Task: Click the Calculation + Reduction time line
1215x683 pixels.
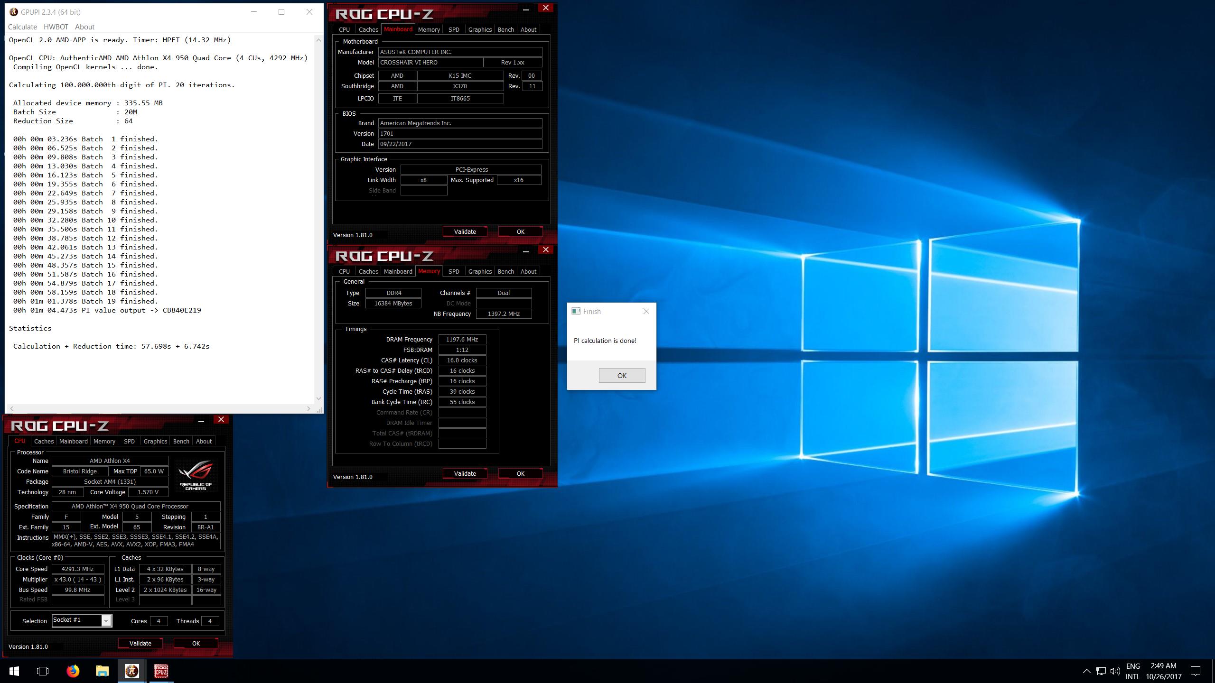Action: [112, 346]
